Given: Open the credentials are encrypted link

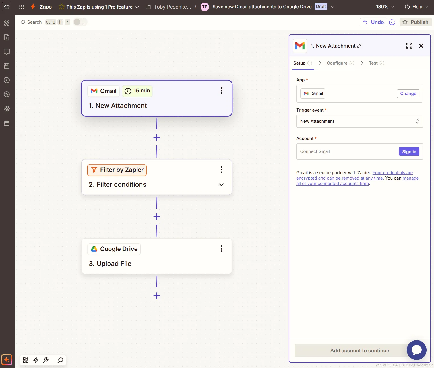Looking at the screenshot, I should point(354,175).
